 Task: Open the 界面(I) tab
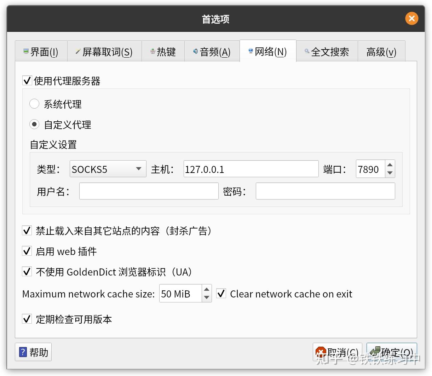pyautogui.click(x=41, y=52)
